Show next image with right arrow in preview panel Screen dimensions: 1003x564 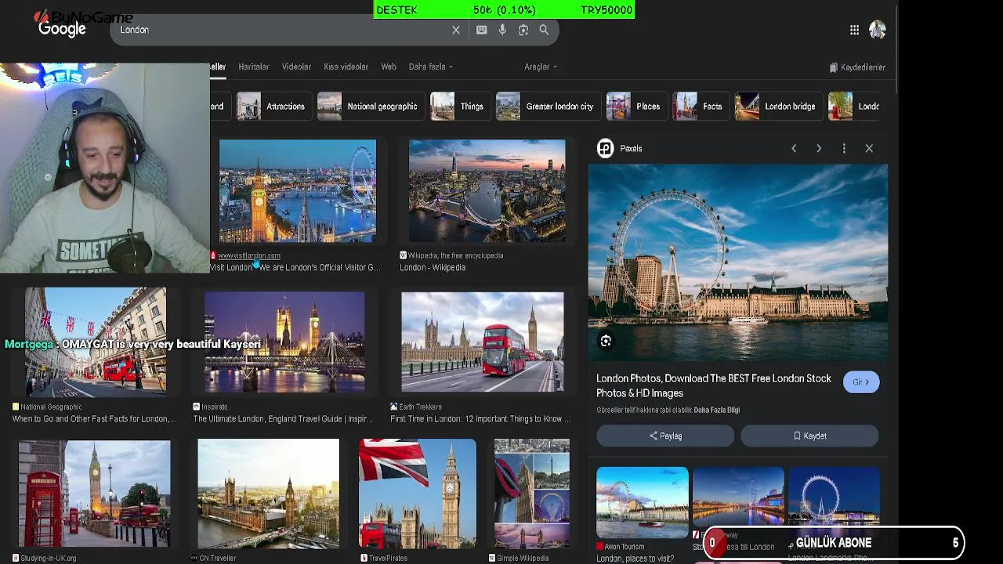[819, 148]
